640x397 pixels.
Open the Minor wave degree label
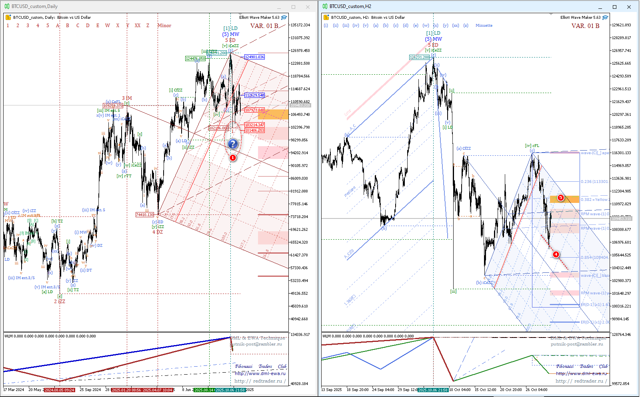[x=164, y=26]
